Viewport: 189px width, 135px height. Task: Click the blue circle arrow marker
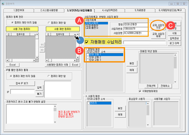coord(80,40)
